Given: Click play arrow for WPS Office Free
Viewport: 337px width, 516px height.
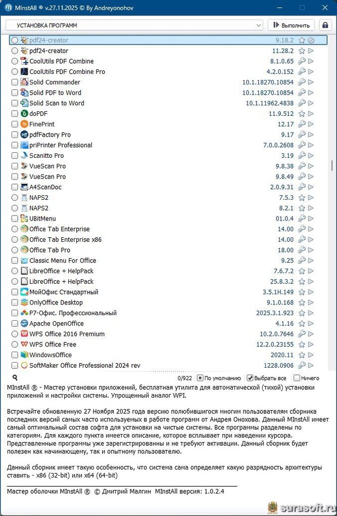Looking at the screenshot, I should pyautogui.click(x=311, y=345).
